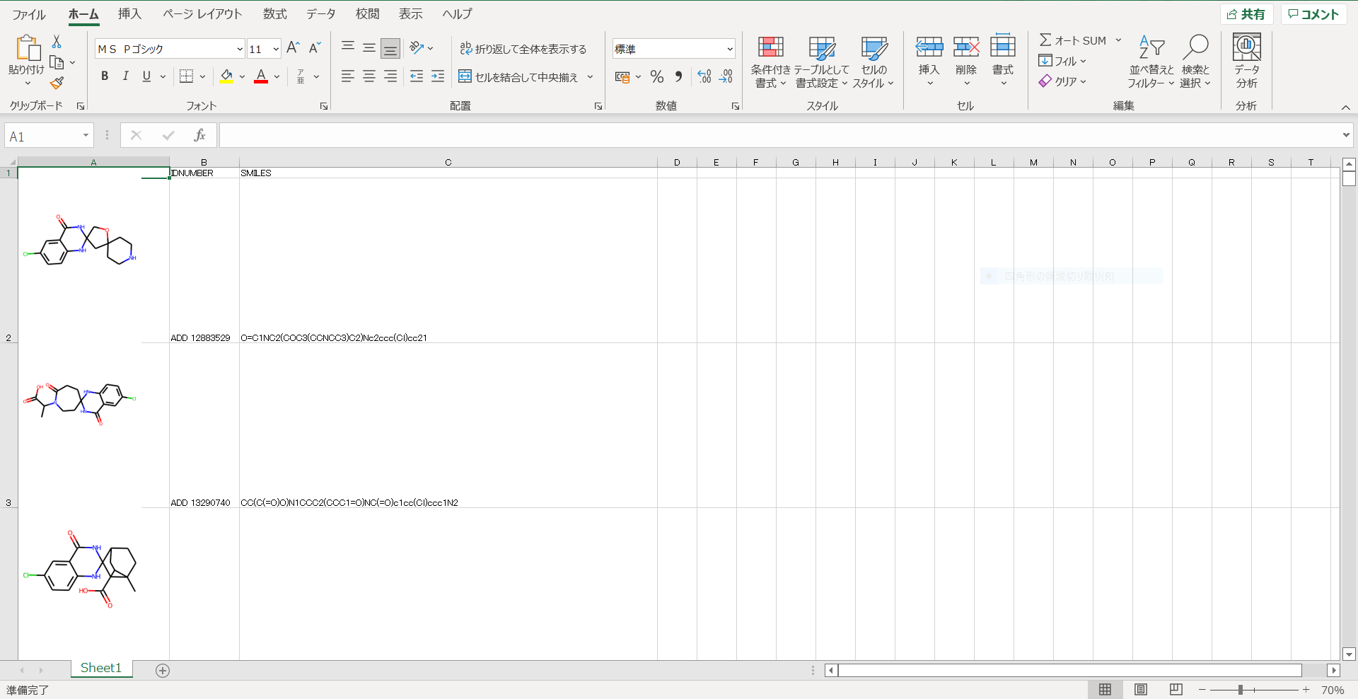
Task: Toggle Merge & Center (セルを結合して中央揃え)
Action: (x=518, y=76)
